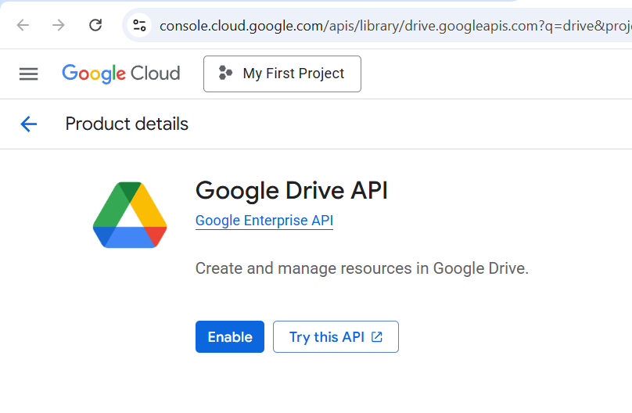The image size is (632, 413).
Task: Click the Google Drive API title
Action: [x=291, y=190]
